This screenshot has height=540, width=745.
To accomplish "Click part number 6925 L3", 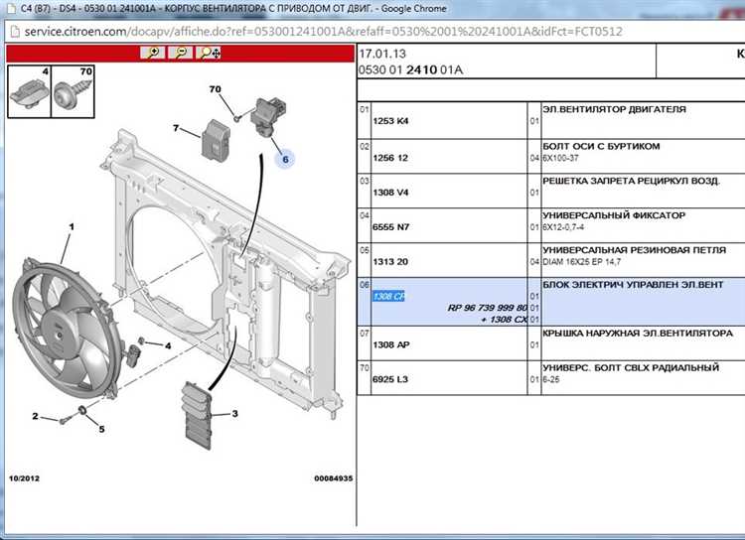I will pyautogui.click(x=389, y=379).
